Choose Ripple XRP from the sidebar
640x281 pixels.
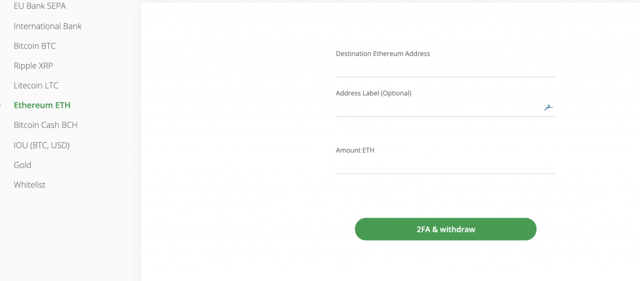tap(33, 65)
